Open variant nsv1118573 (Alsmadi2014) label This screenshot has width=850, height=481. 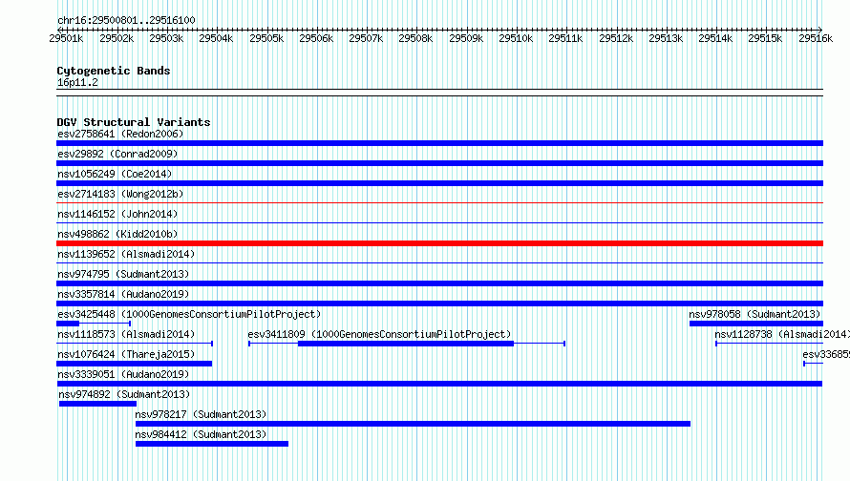[126, 334]
